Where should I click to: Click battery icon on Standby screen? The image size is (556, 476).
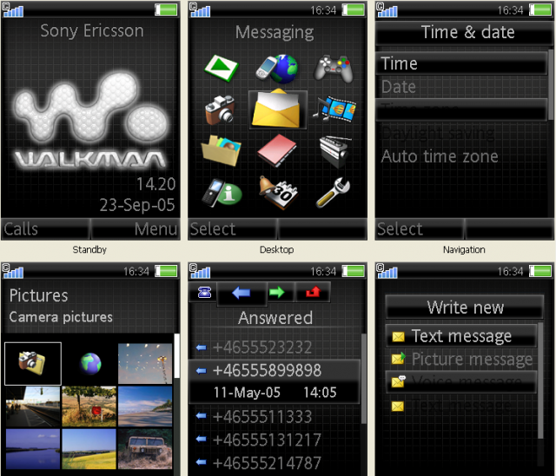pos(166,10)
